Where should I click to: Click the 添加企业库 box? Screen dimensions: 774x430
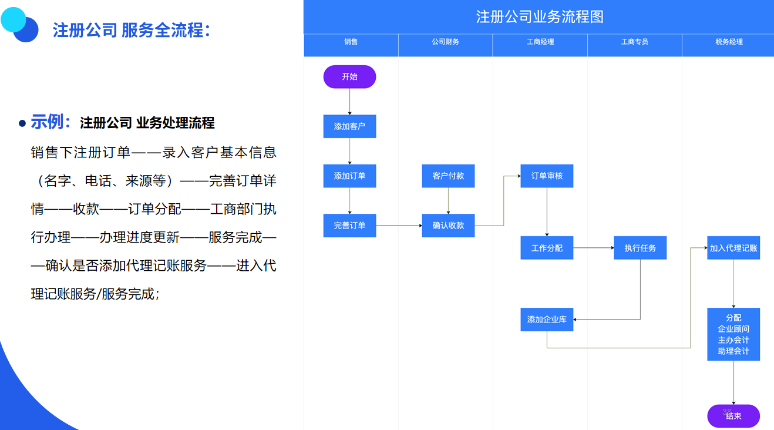coord(547,320)
